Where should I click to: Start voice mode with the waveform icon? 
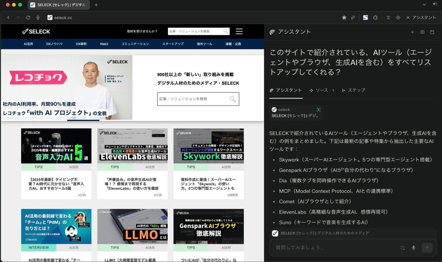398,17
